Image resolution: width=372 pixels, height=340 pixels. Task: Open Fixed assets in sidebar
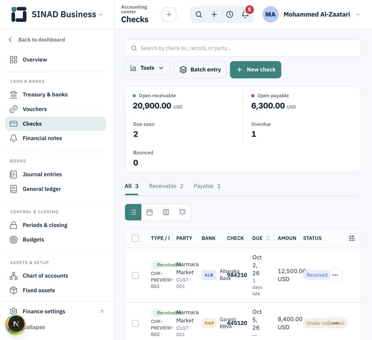56,290
